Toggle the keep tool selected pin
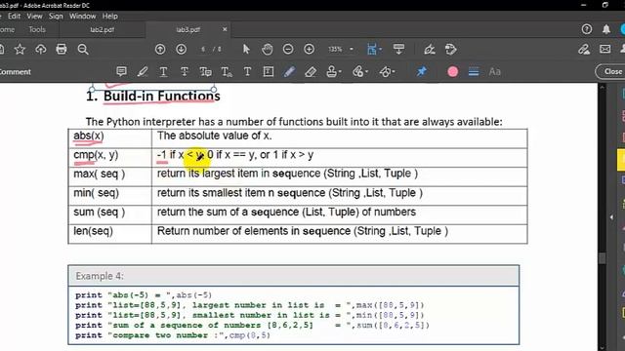 pos(421,71)
